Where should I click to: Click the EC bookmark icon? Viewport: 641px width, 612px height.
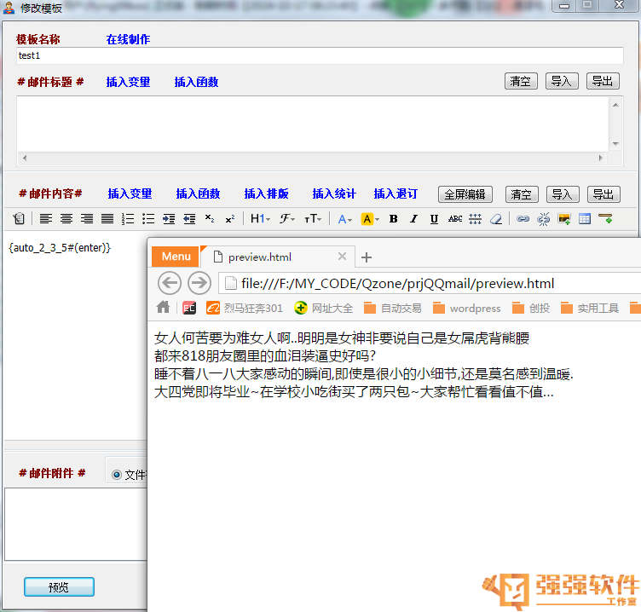(189, 308)
